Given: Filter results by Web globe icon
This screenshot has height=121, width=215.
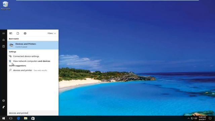Looking at the screenshot, I should pos(25,33).
